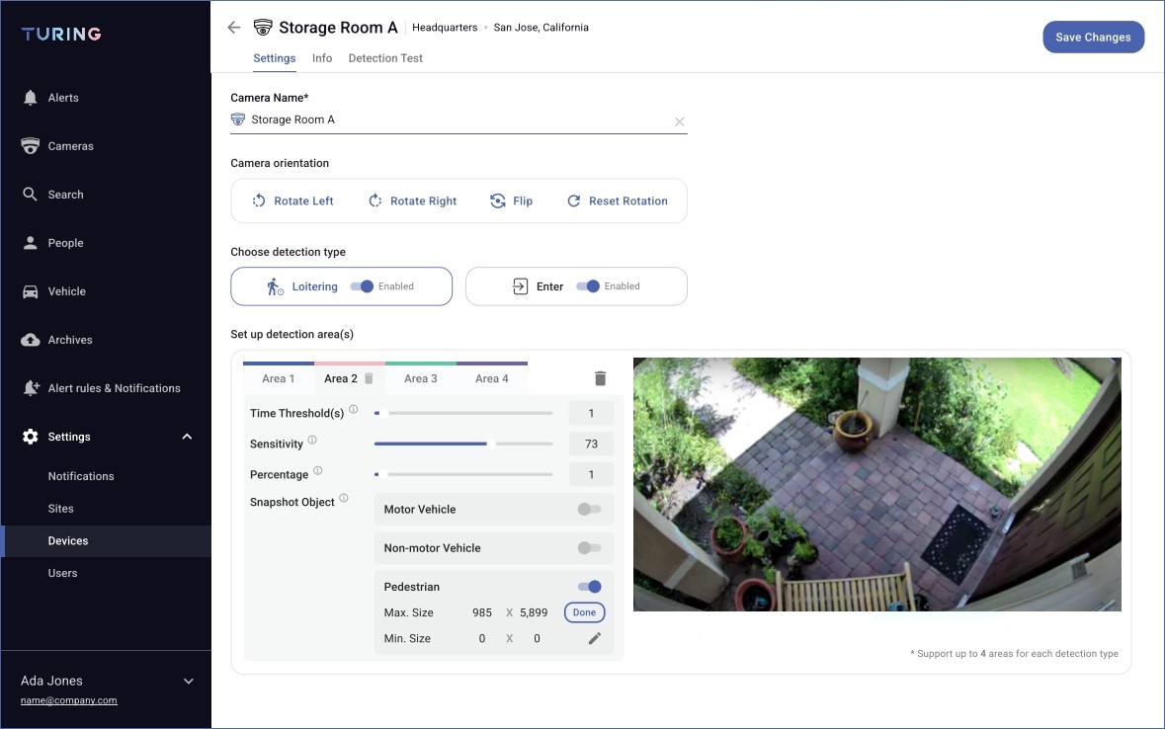Image resolution: width=1165 pixels, height=729 pixels.
Task: Click the camera preview image
Action: (876, 484)
